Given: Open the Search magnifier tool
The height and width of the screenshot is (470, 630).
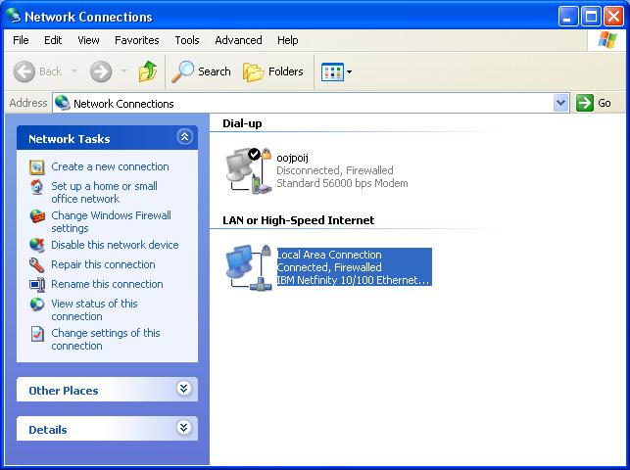Looking at the screenshot, I should [183, 71].
